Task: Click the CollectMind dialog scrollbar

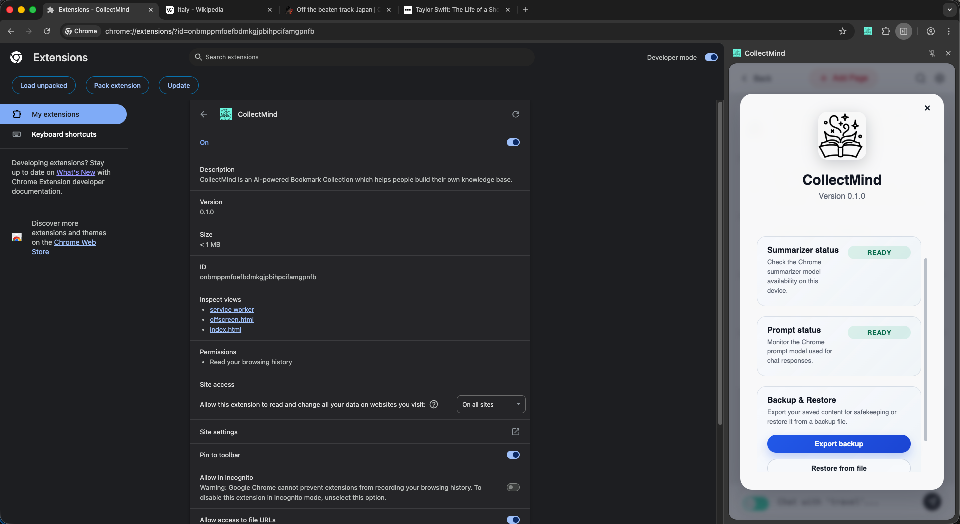Action: [926, 350]
